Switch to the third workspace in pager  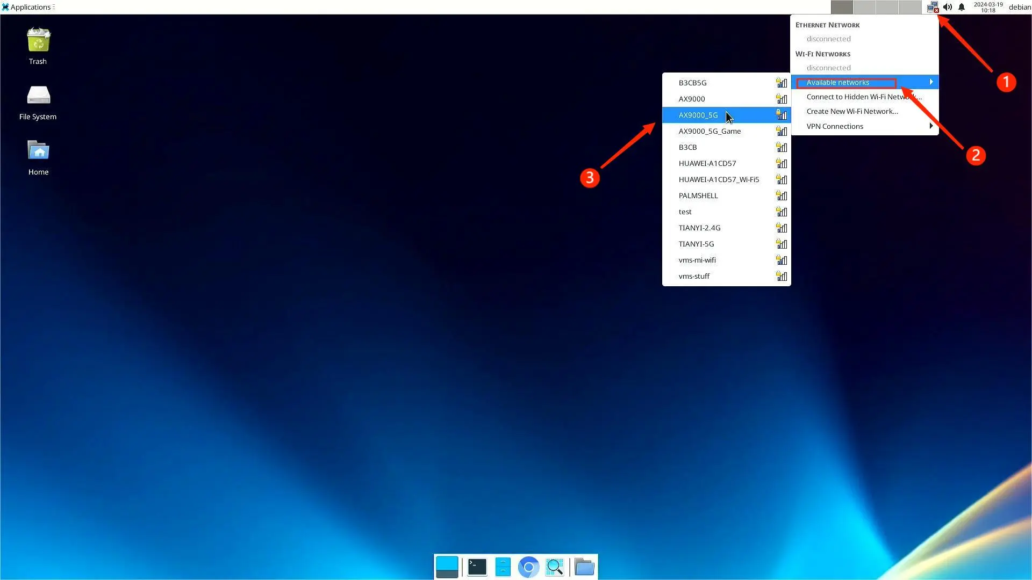(887, 7)
